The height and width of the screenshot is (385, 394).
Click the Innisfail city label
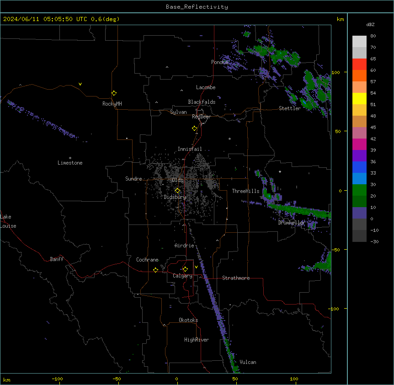(x=190, y=149)
